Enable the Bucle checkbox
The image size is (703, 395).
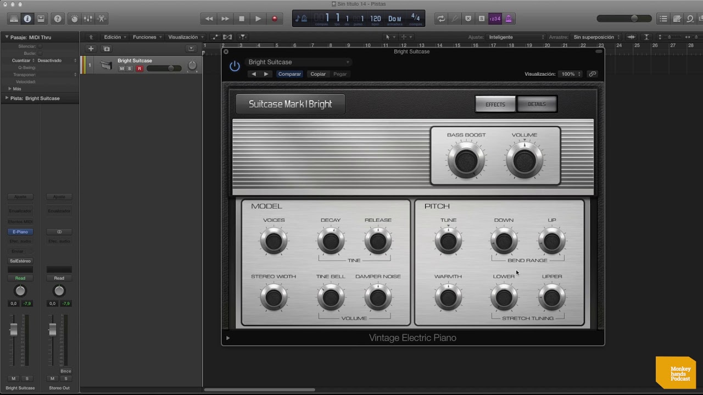coord(40,53)
